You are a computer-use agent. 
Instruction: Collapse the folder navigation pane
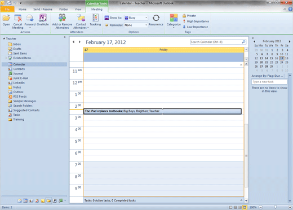point(65,37)
